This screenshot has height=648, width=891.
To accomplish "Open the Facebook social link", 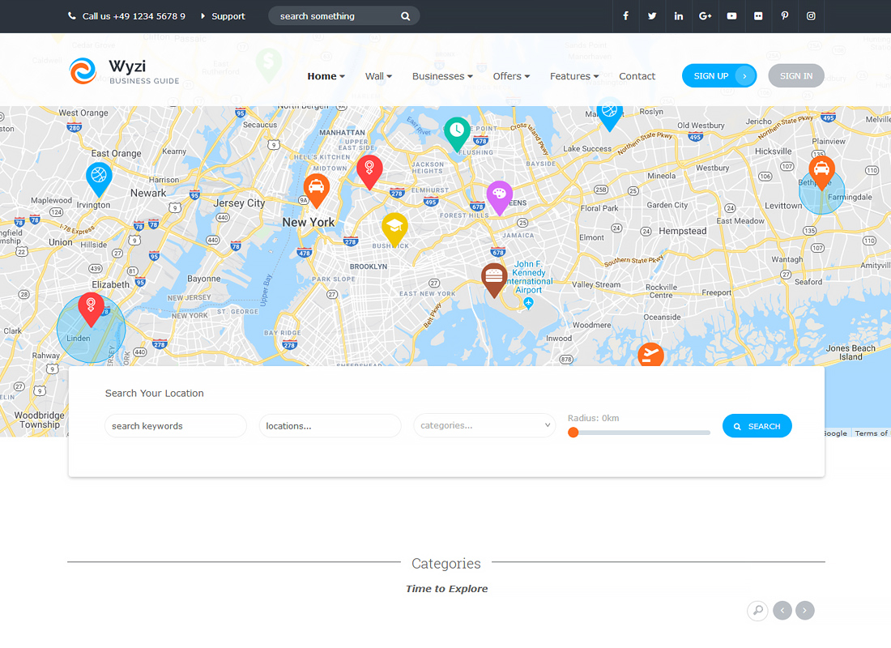I will pyautogui.click(x=625, y=16).
